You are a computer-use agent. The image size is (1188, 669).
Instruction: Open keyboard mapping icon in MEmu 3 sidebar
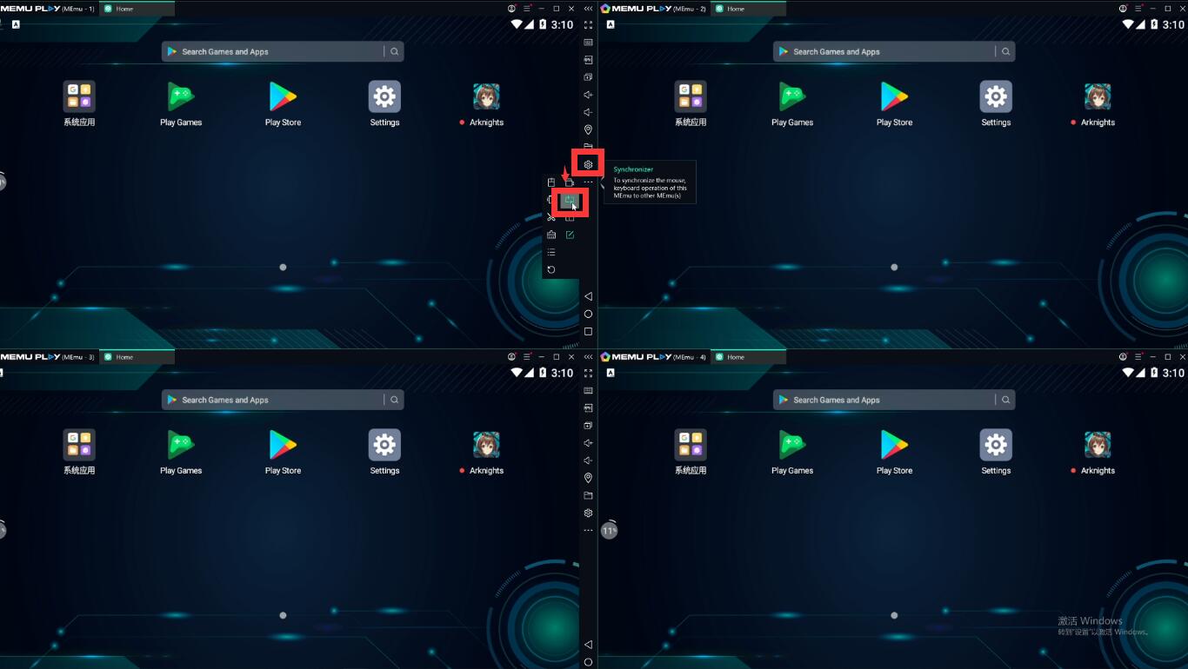588,391
